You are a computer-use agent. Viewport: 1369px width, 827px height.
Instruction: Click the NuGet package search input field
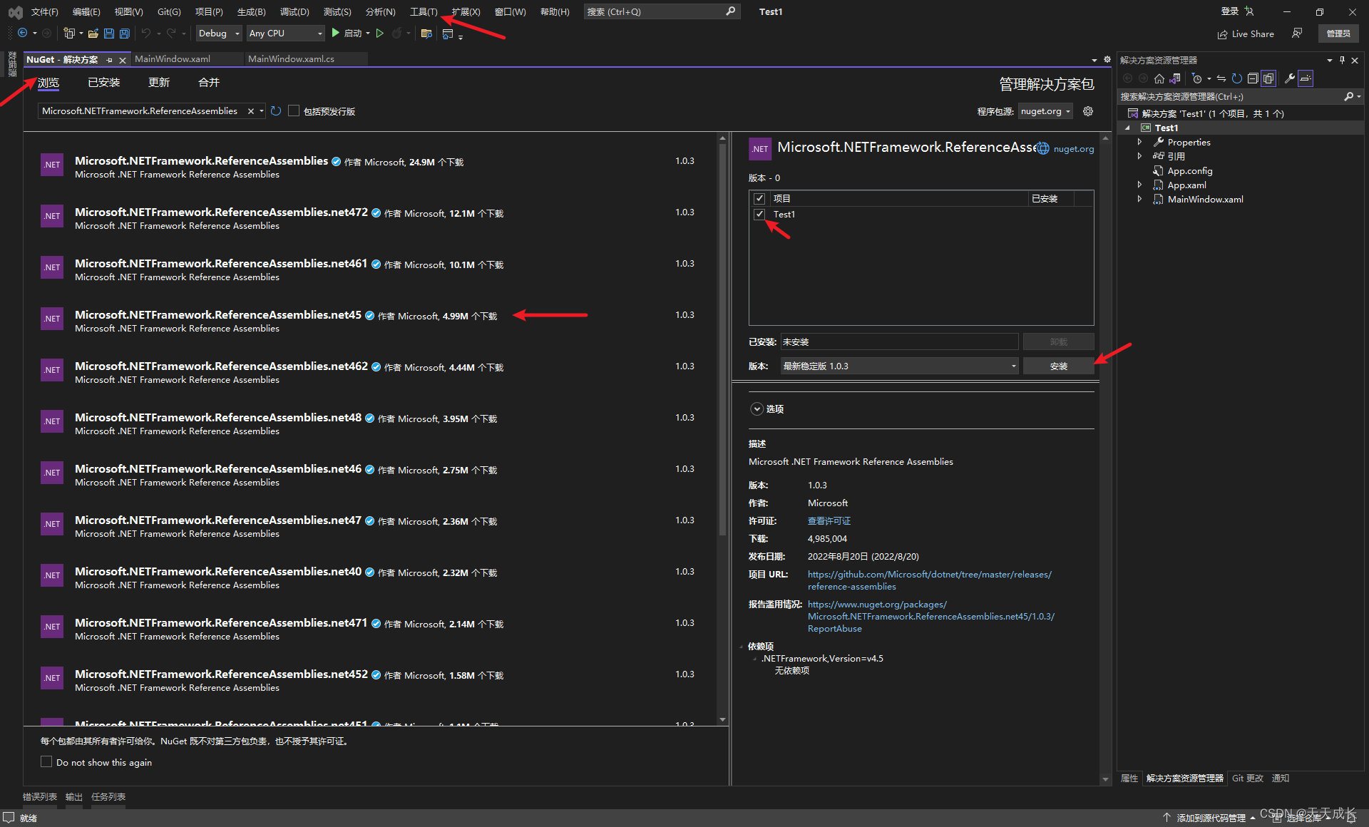pyautogui.click(x=143, y=111)
